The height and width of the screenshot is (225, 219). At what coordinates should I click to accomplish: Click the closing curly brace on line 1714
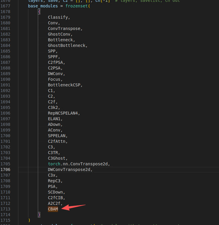(x=39, y=215)
